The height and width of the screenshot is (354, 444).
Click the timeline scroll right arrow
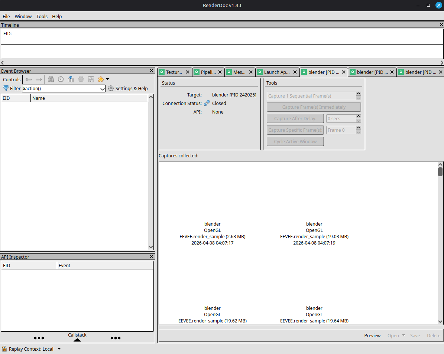click(442, 62)
